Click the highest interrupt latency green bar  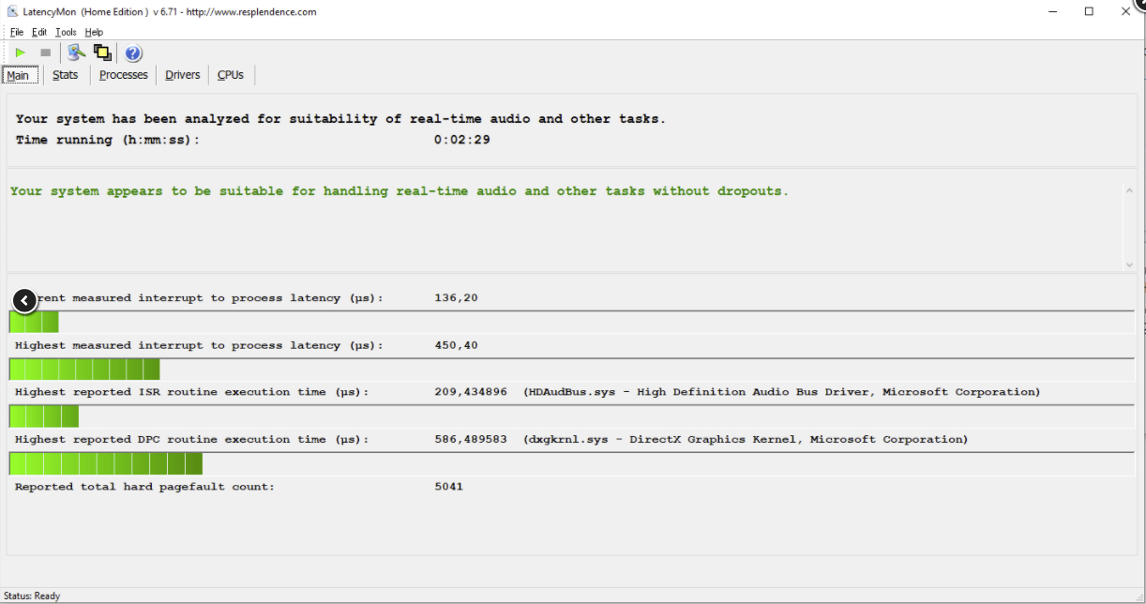[x=84, y=370]
